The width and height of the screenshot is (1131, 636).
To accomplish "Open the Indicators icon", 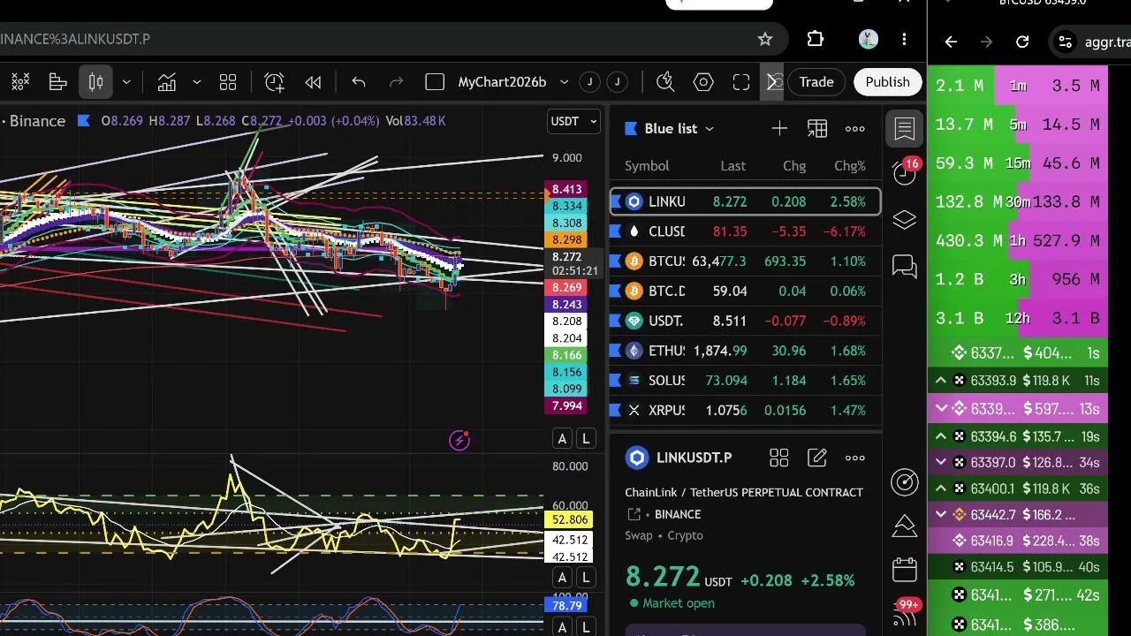I will pos(167,82).
